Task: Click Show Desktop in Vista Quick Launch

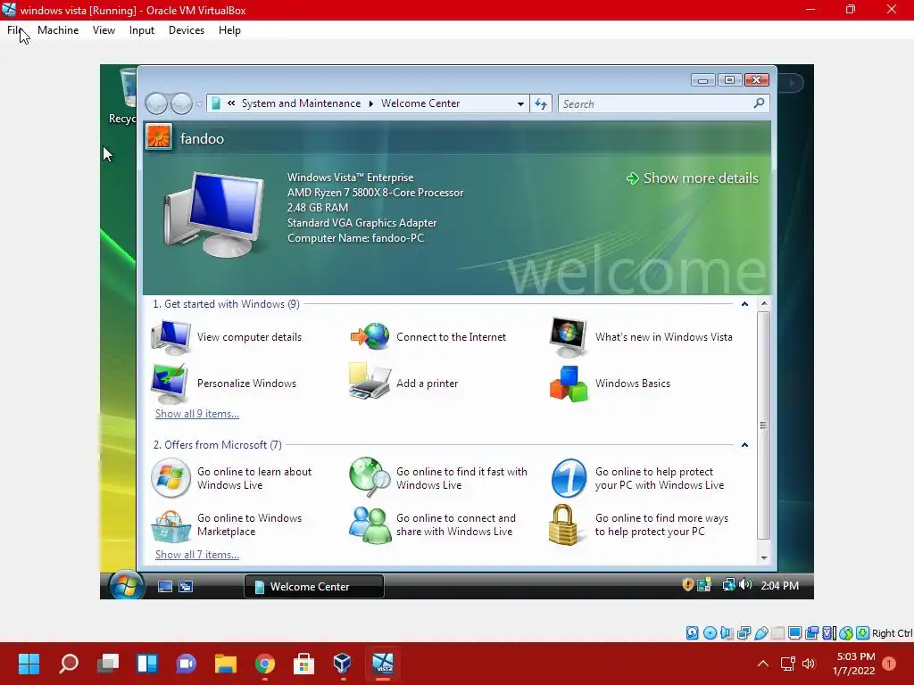Action: tap(165, 587)
